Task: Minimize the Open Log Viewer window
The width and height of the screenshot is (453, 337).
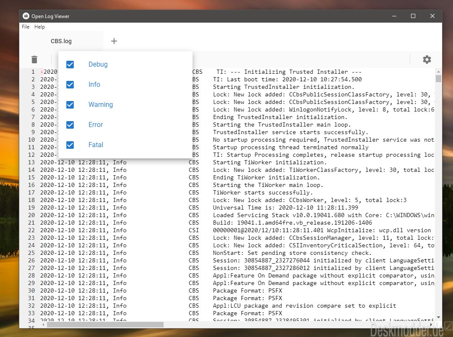Action: pos(394,16)
